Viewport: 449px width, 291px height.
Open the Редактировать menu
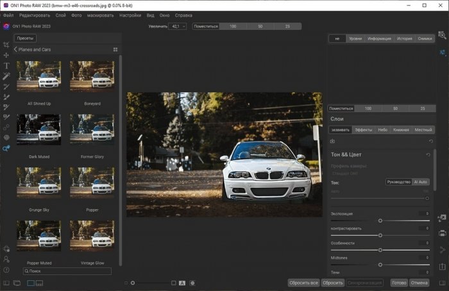[35, 15]
